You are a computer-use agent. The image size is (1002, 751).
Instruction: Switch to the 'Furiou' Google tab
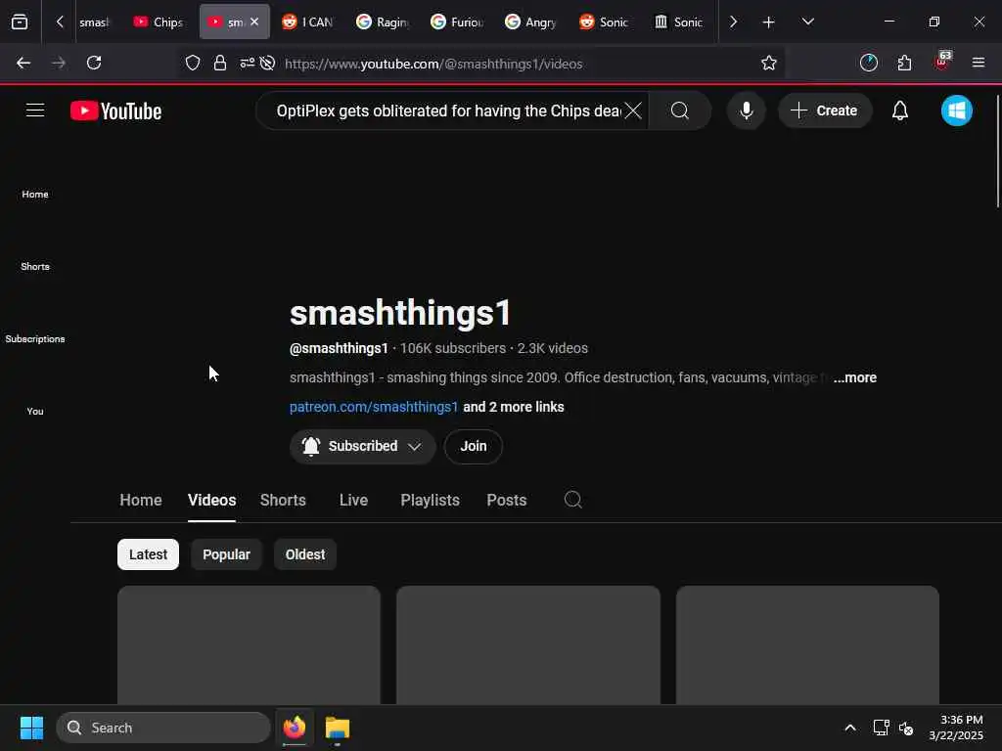pyautogui.click(x=458, y=22)
